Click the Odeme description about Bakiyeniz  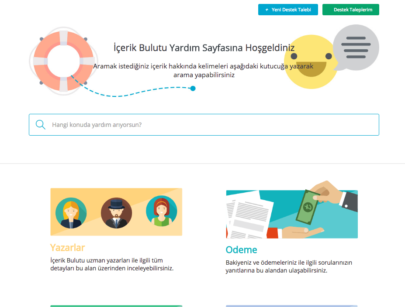pyautogui.click(x=288, y=266)
